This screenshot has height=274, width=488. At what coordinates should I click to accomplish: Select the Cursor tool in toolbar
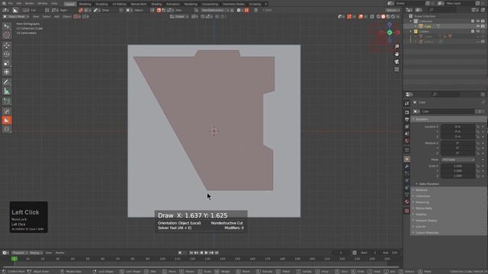click(x=7, y=35)
